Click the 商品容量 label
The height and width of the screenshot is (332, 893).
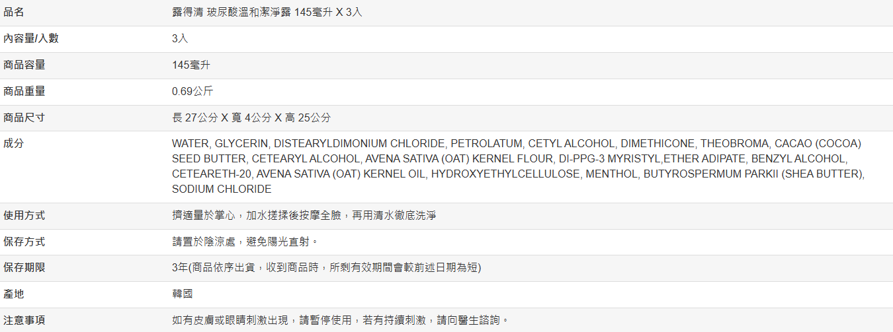(24, 65)
